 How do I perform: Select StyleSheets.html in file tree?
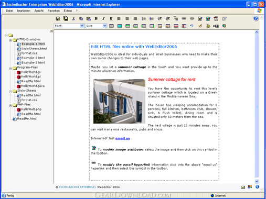(34, 49)
